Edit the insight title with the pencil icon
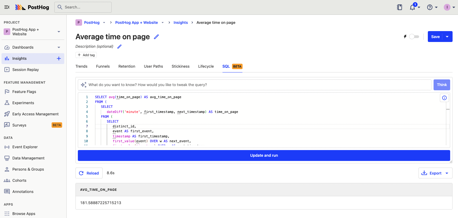 [156, 37]
